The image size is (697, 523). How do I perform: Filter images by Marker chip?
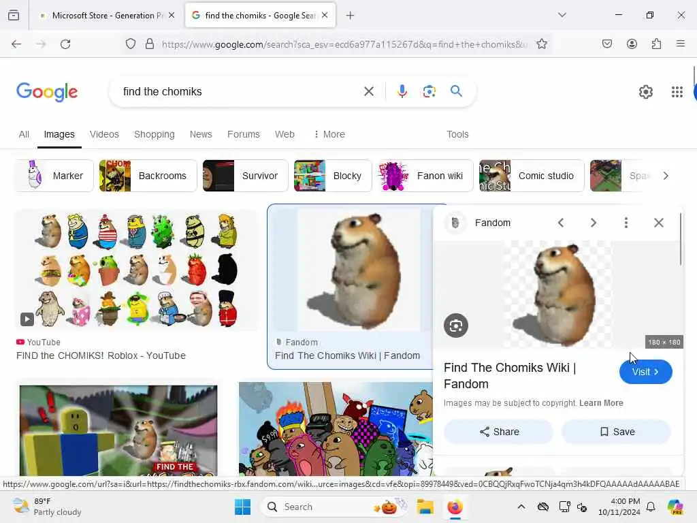(x=54, y=176)
